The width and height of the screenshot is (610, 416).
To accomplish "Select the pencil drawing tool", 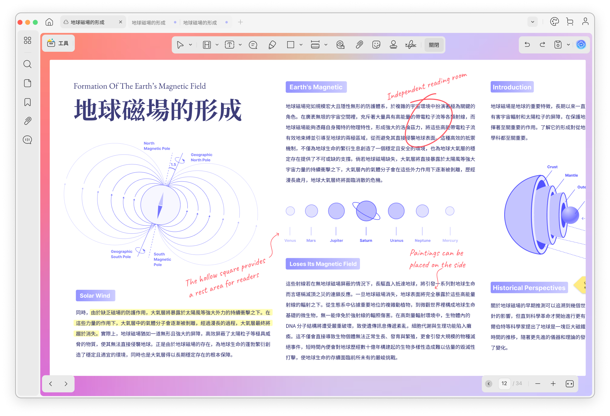I will click(272, 45).
